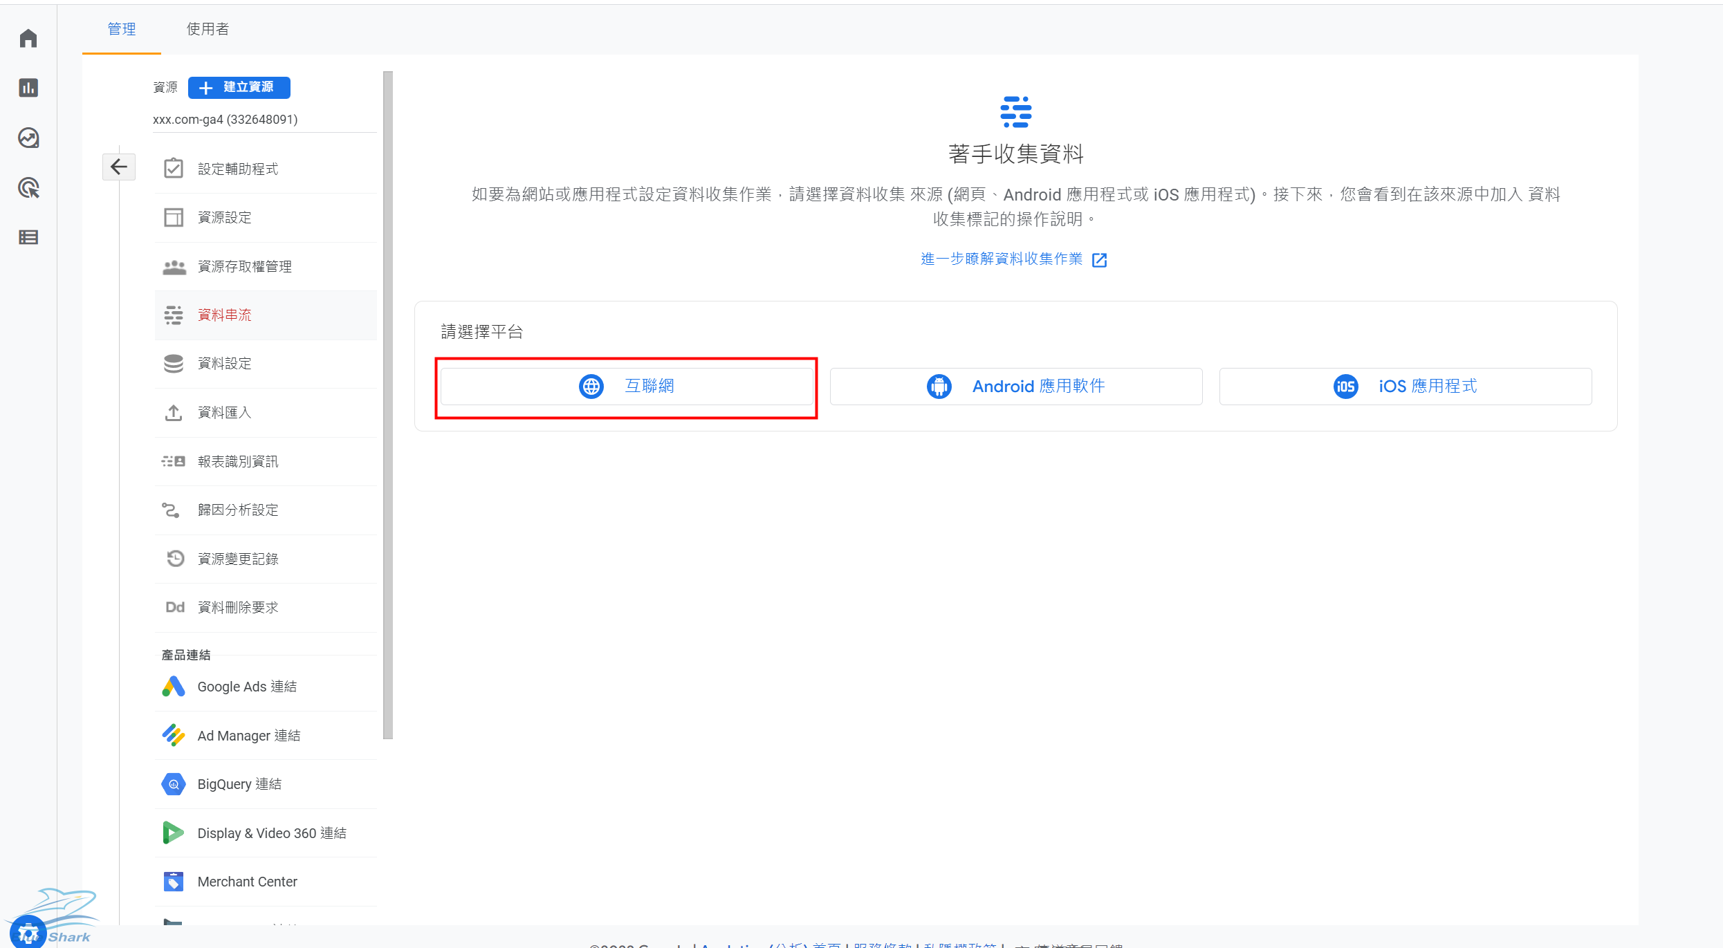This screenshot has height=948, width=1723.
Task: Open 資料匯入 menu item
Action: click(x=266, y=412)
